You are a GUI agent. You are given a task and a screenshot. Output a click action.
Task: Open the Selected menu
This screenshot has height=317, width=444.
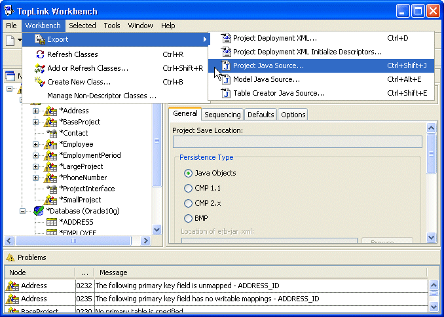click(x=83, y=26)
